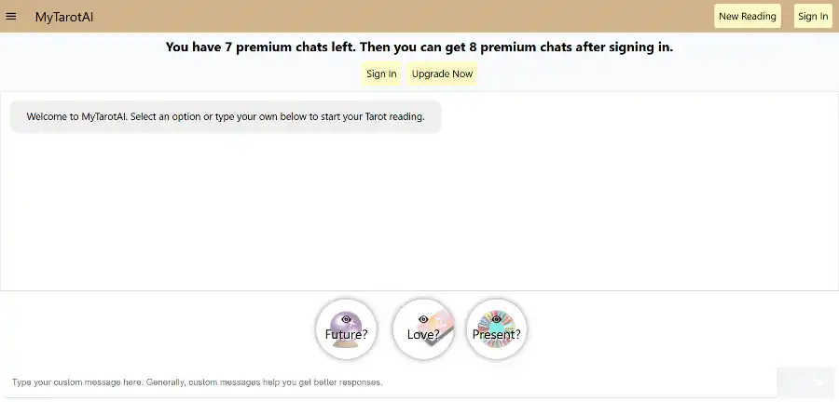The height and width of the screenshot is (402, 839).
Task: Click the premium chats left heading
Action: click(x=419, y=47)
